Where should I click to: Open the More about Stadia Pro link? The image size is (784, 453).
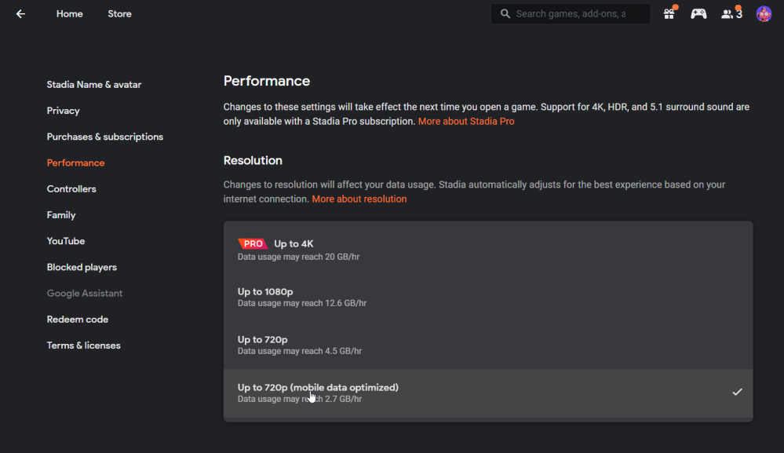point(466,122)
